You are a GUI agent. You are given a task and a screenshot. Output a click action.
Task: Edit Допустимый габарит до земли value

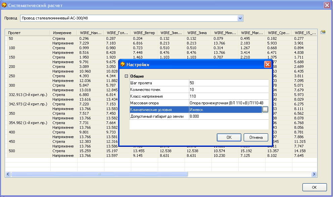click(228, 116)
